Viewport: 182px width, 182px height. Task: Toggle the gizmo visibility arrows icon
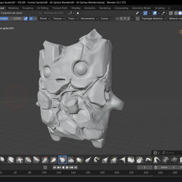145,13
